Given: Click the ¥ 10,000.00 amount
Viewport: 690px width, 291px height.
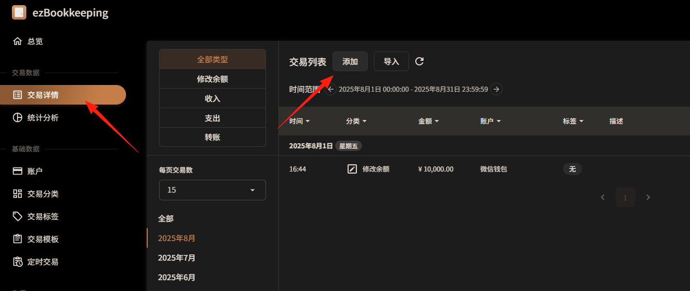Looking at the screenshot, I should coord(436,169).
